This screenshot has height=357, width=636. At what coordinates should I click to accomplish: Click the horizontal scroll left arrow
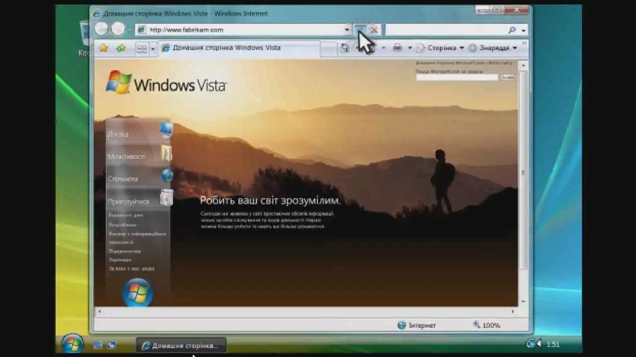(98, 311)
